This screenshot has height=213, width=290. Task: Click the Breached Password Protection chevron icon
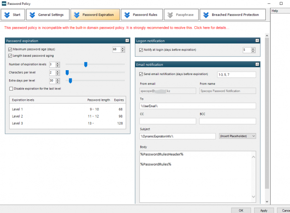[207, 15]
